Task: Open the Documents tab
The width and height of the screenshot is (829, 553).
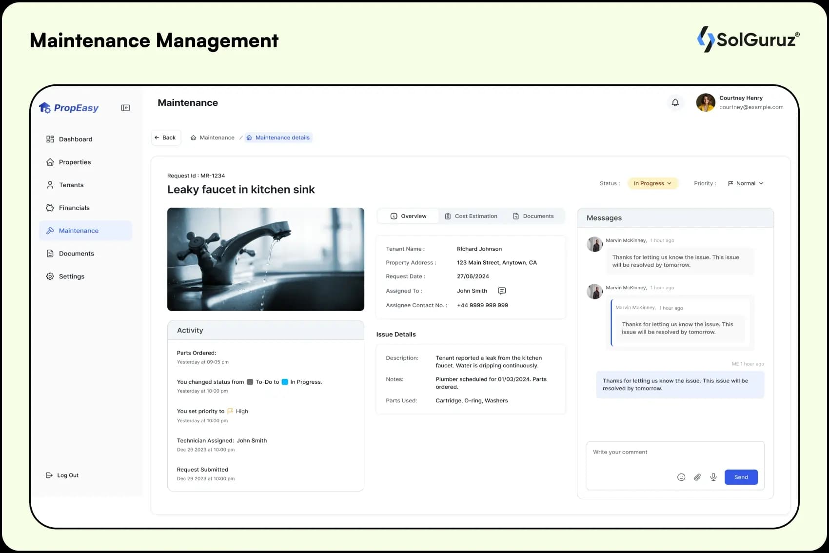Action: (534, 216)
